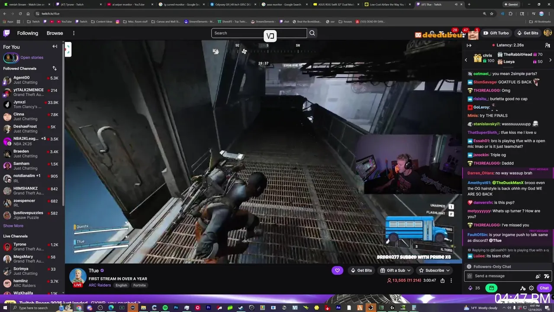Viewport: 554px width, 312px height.
Task: Open Photoshop from the taskbar
Action: click(176, 308)
